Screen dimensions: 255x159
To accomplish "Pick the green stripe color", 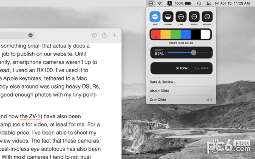I will coord(176,34).
